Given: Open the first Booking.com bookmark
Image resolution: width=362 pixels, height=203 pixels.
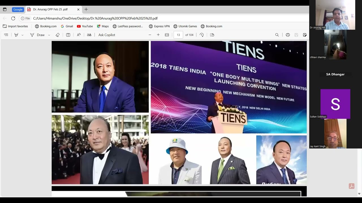Looking at the screenshot, I should (46, 26).
